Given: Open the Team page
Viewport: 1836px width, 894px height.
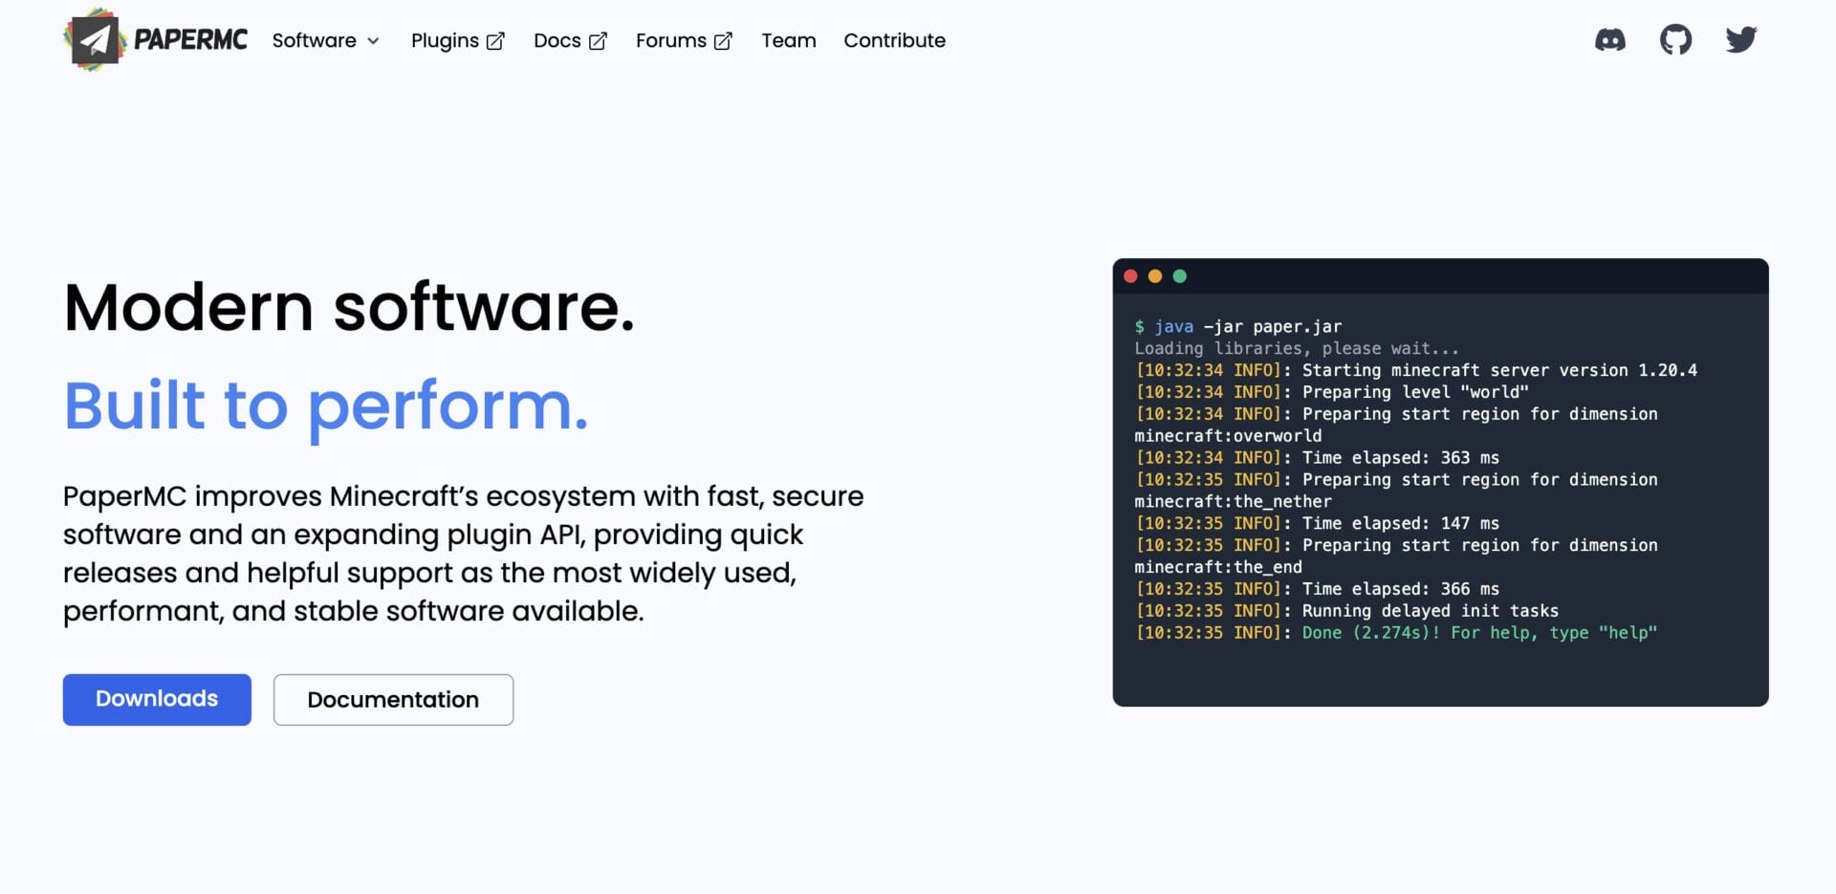Looking at the screenshot, I should click(788, 40).
